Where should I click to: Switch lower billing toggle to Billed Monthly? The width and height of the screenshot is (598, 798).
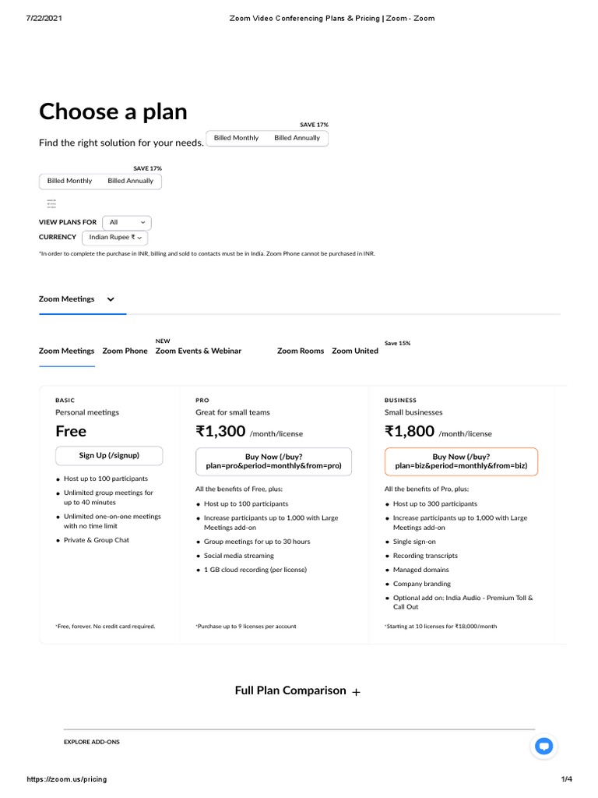69,181
